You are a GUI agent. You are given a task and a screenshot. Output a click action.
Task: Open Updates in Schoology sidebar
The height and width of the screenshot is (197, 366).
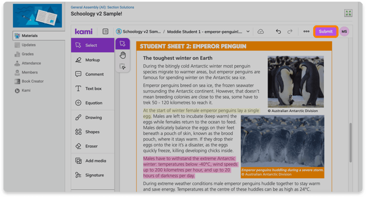pos(28,45)
